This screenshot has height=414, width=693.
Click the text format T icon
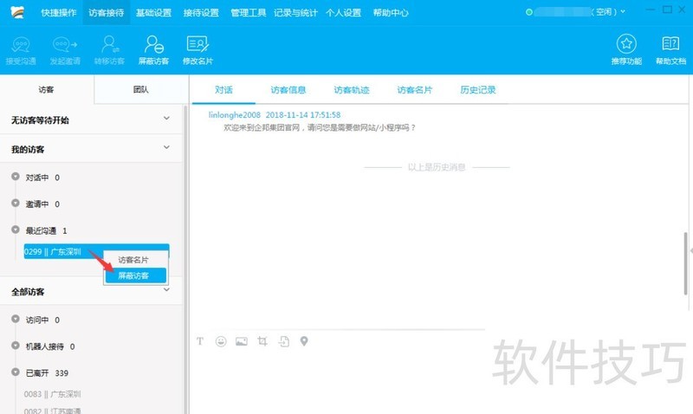tap(200, 341)
